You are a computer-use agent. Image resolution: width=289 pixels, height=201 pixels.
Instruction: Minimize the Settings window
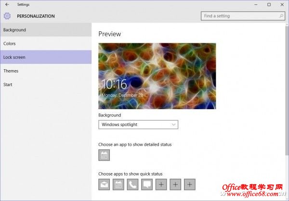(x=256, y=5)
